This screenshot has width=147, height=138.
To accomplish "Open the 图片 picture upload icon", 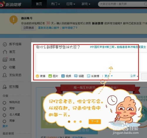I will pos(50,76).
